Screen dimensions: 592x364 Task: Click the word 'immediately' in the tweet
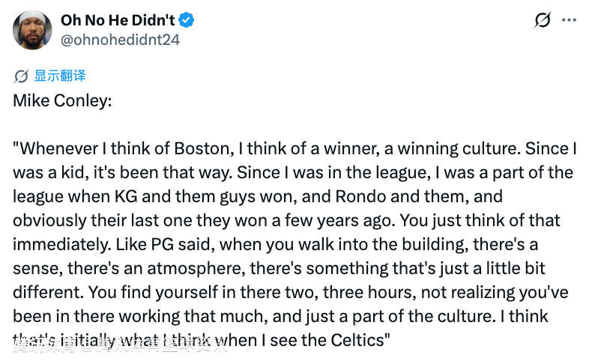tap(61, 244)
